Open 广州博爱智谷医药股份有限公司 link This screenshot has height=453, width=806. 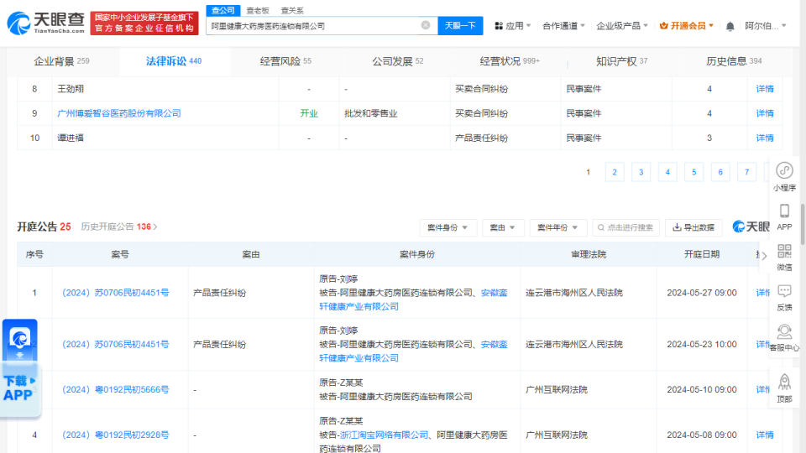118,113
